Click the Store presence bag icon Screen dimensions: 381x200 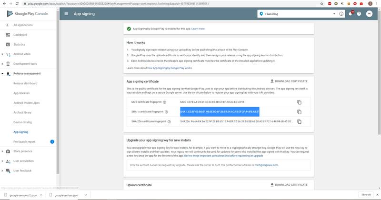[8, 151]
